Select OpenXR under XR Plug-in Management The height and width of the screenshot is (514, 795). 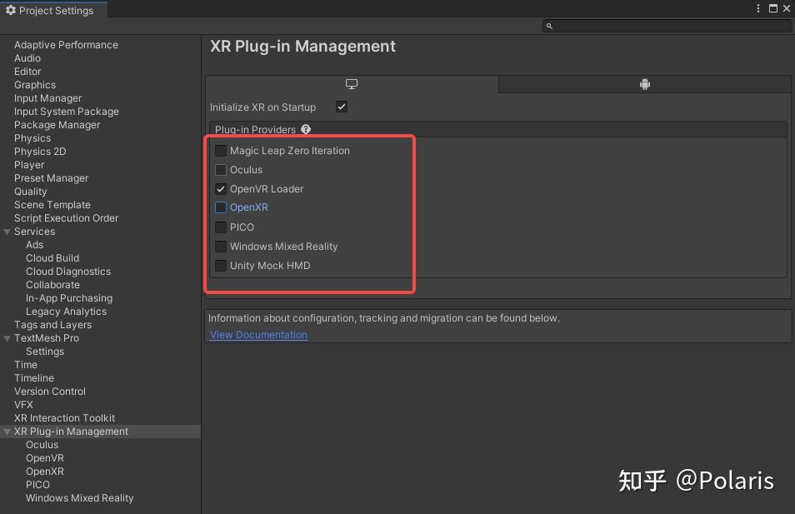click(44, 471)
